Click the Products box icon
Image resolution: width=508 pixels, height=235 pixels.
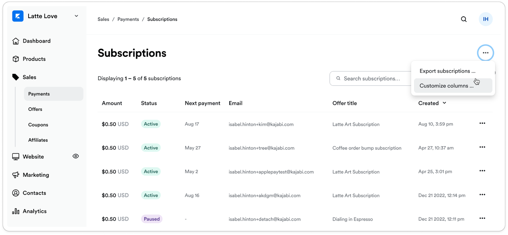[x=16, y=59]
